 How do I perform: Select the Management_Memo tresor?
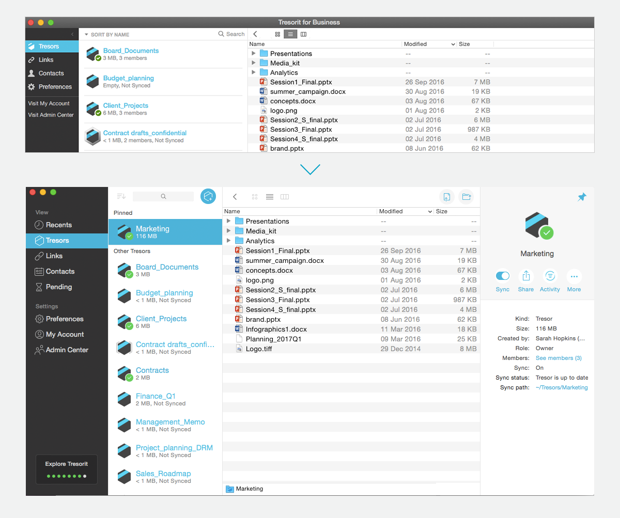coord(165,425)
